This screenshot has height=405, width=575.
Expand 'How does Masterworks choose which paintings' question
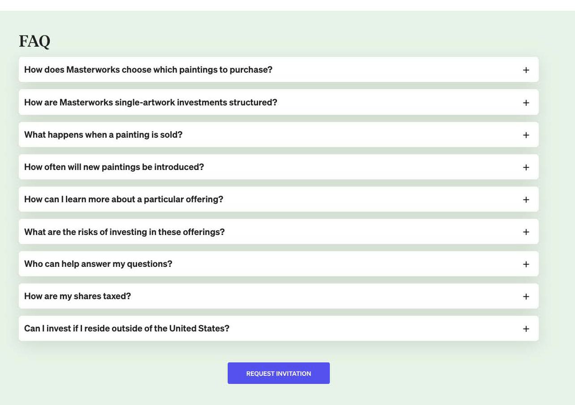(x=148, y=70)
